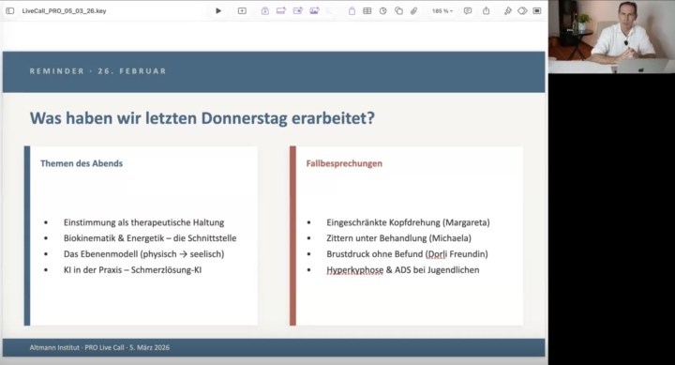Open the 185 % zoom dropdown
Image resolution: width=675 pixels, height=365 pixels.
click(x=442, y=10)
